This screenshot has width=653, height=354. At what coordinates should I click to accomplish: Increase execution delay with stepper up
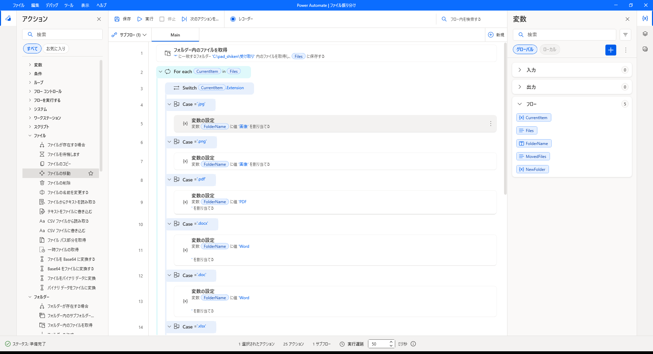(391, 342)
